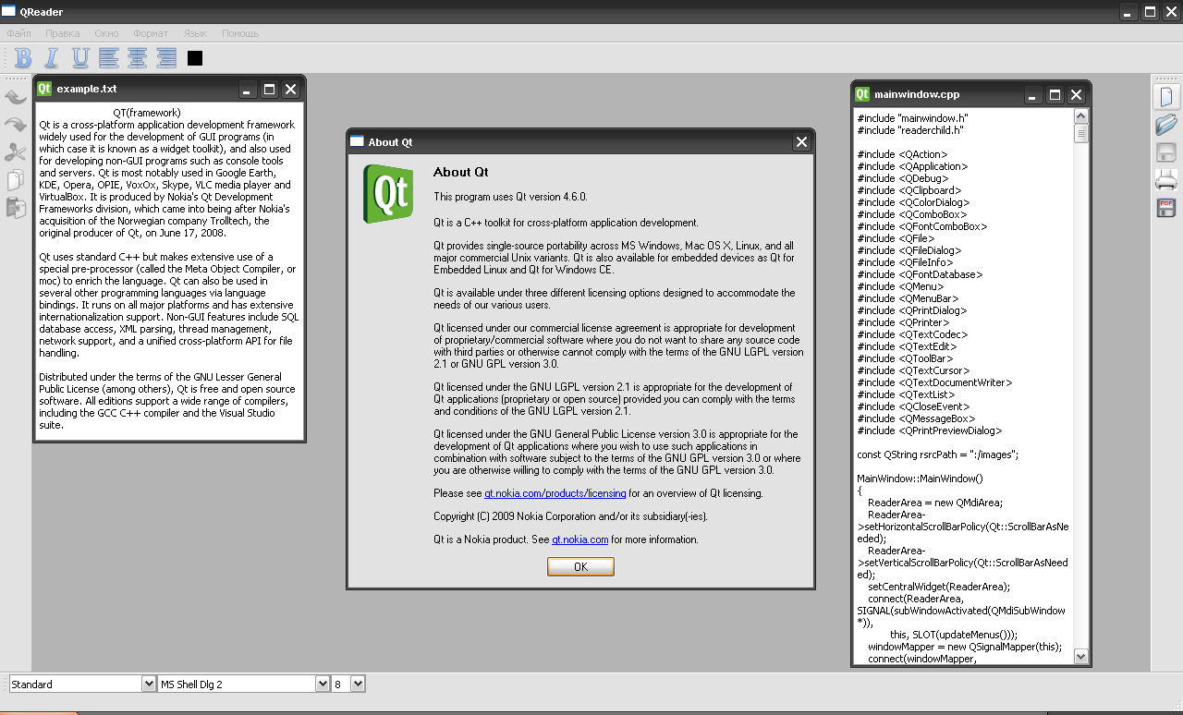Click the Qt icon in mainwindow.cpp title bar

pyautogui.click(x=862, y=94)
